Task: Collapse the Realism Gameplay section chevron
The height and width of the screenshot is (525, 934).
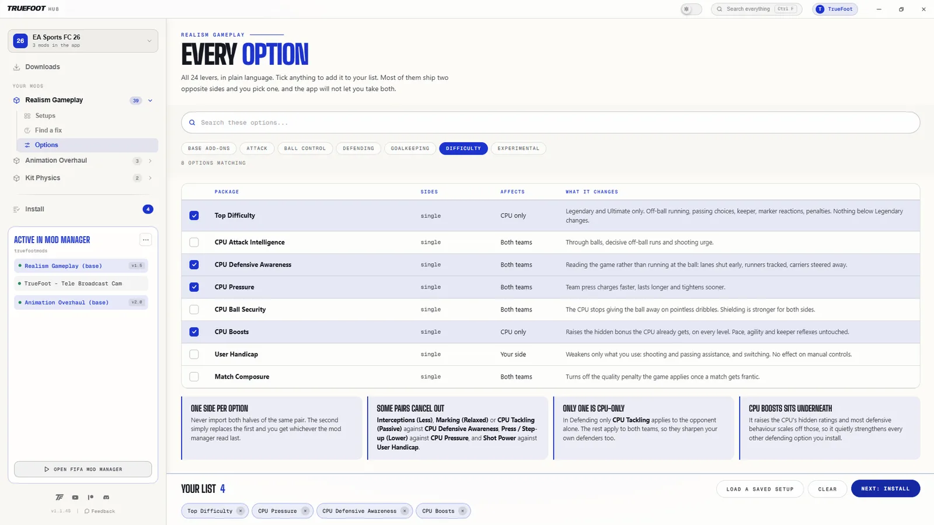Action: (150, 100)
